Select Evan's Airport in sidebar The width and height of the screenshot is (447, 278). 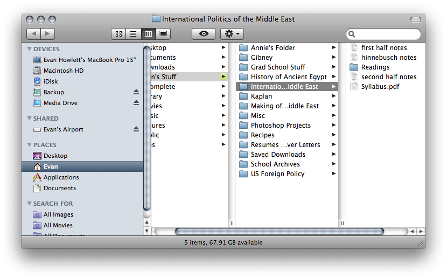82,129
